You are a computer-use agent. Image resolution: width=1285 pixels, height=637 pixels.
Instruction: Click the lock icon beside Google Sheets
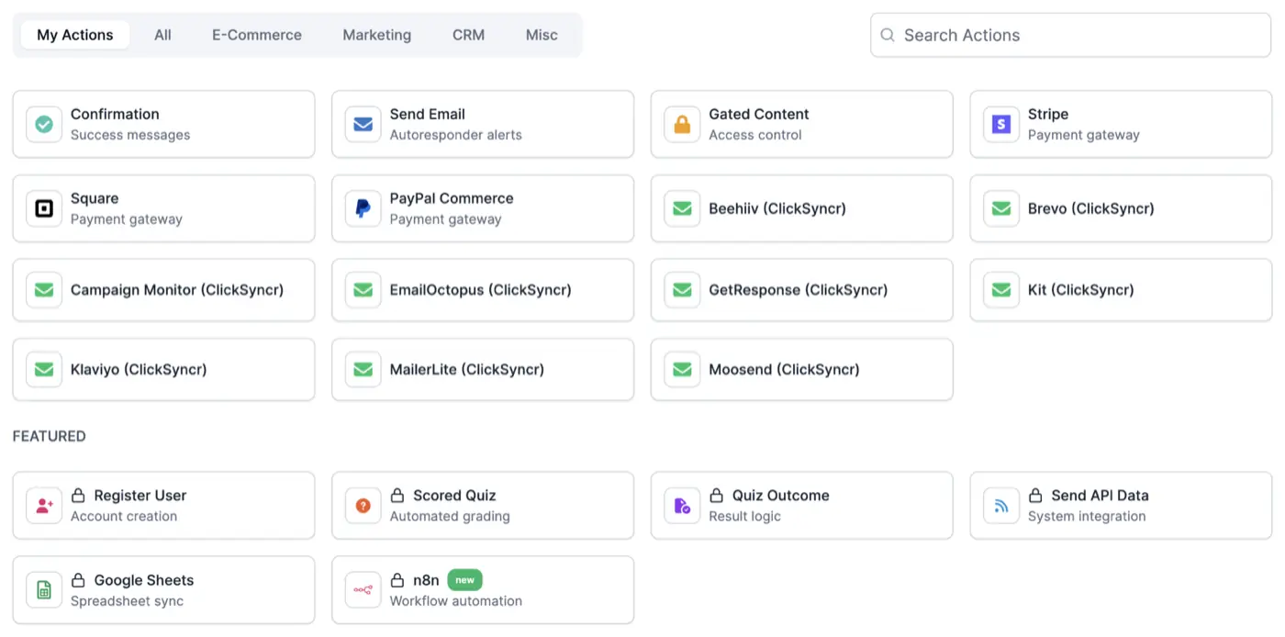tap(79, 580)
